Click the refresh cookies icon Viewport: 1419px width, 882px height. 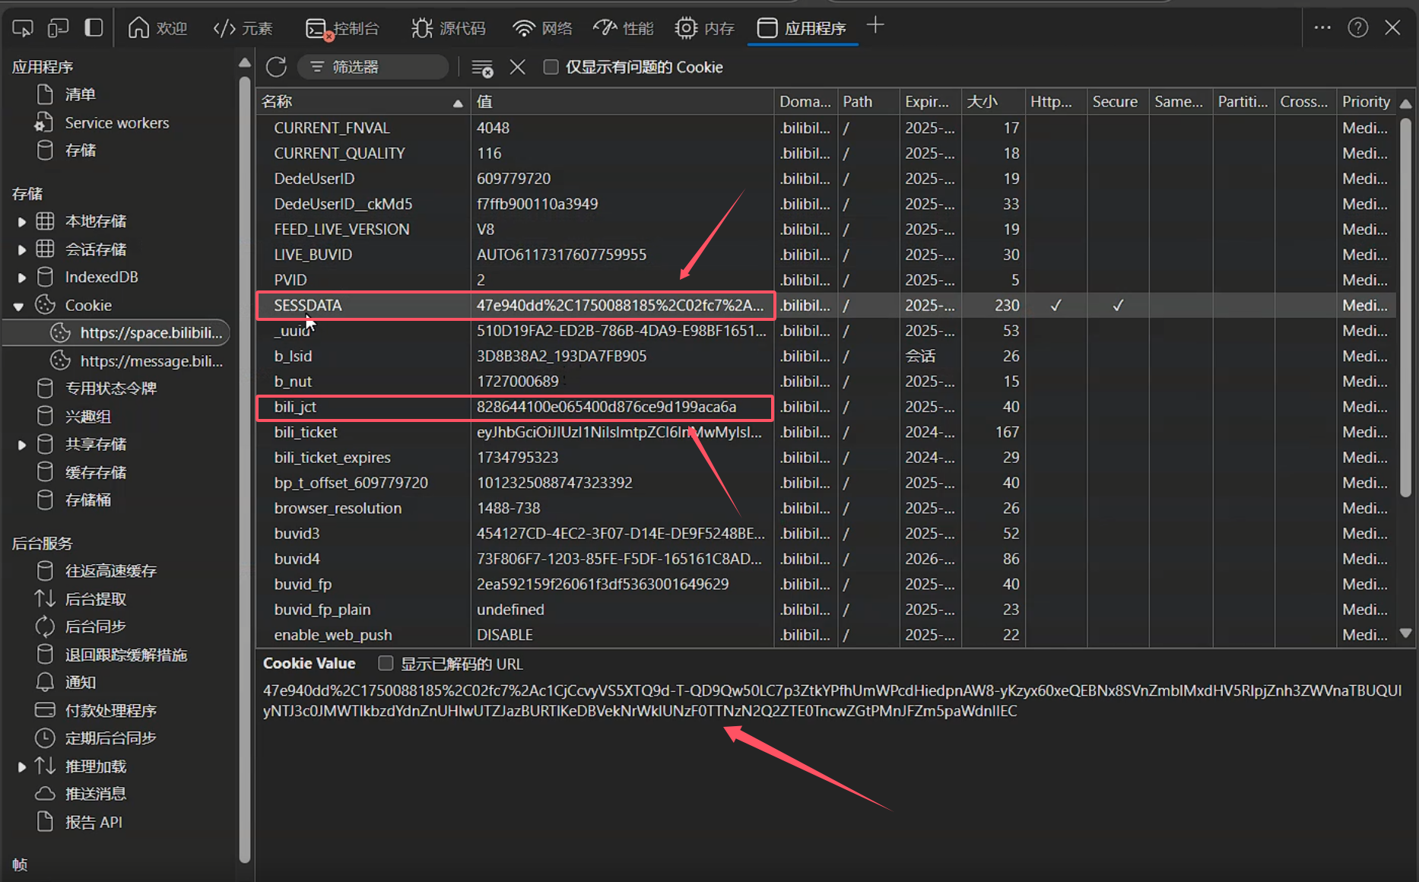coord(276,67)
